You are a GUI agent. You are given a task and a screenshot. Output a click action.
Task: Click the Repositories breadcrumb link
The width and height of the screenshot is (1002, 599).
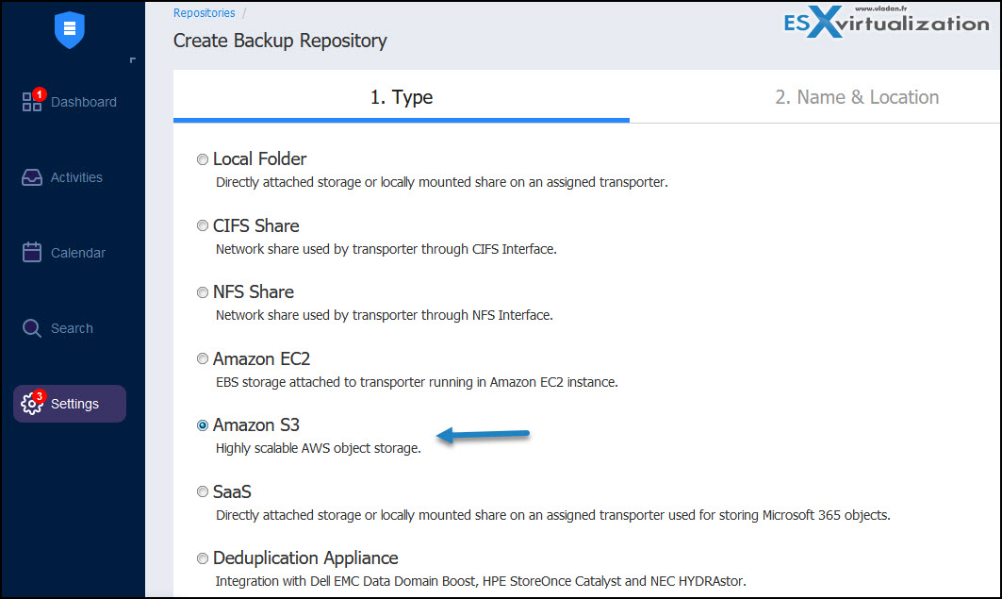(204, 13)
